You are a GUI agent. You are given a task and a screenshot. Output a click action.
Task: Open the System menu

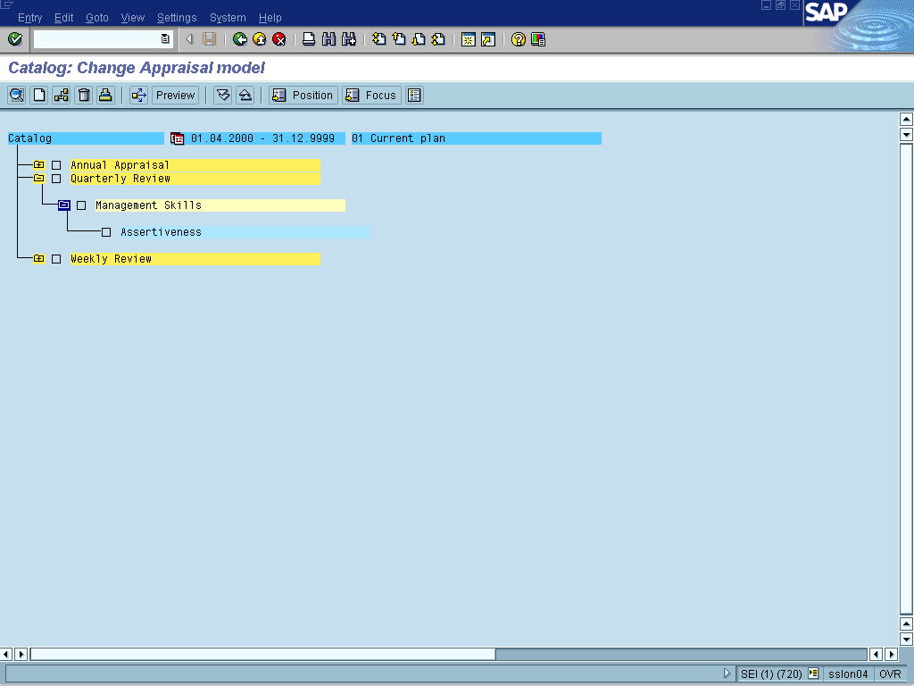pos(228,18)
